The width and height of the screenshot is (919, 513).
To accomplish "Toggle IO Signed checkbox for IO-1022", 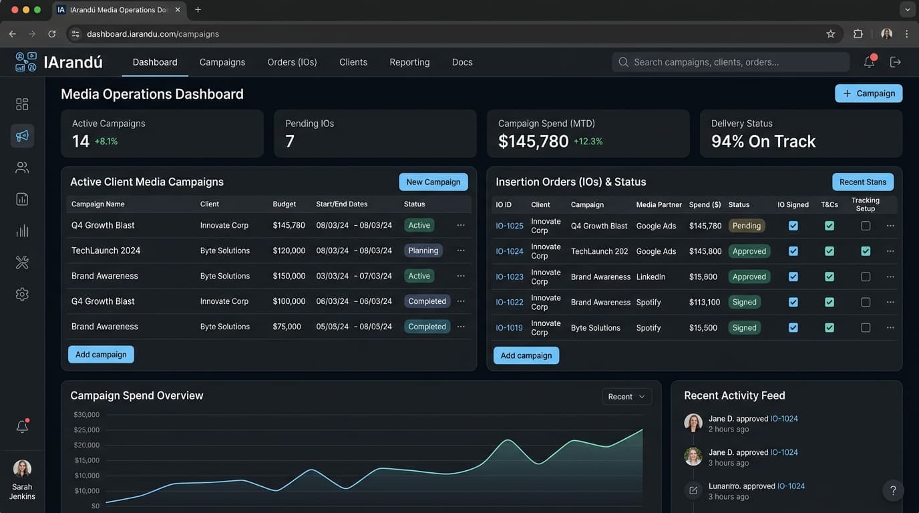I will point(793,302).
